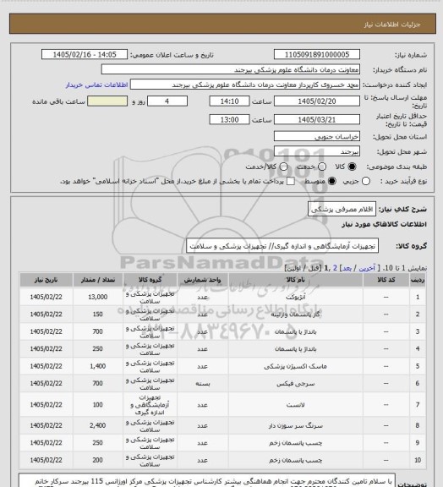This screenshot has width=443, height=487.
Task: Click the تاریخ نیاز column header
Action: click(x=46, y=280)
